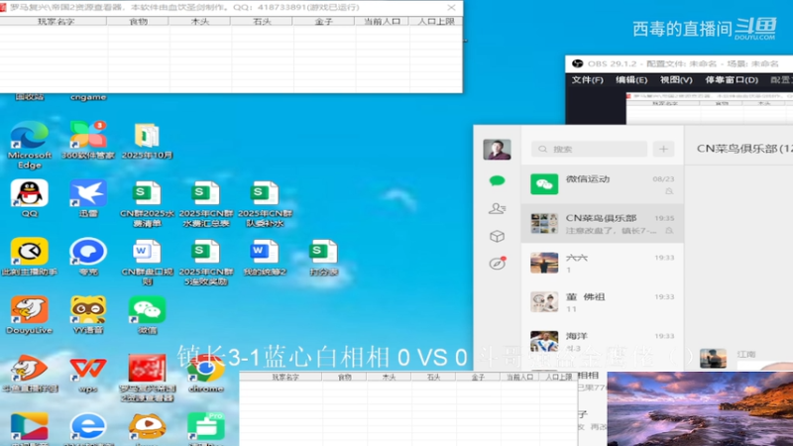The width and height of the screenshot is (793, 446).
Task: Open 罗马复兴帝国2资源查看器 red shortcut
Action: click(147, 379)
